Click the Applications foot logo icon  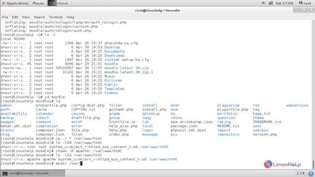click(x=3, y=3)
